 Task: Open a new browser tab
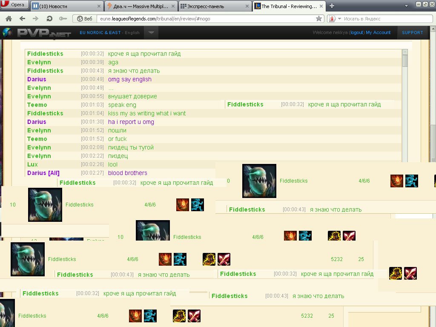pos(332,6)
